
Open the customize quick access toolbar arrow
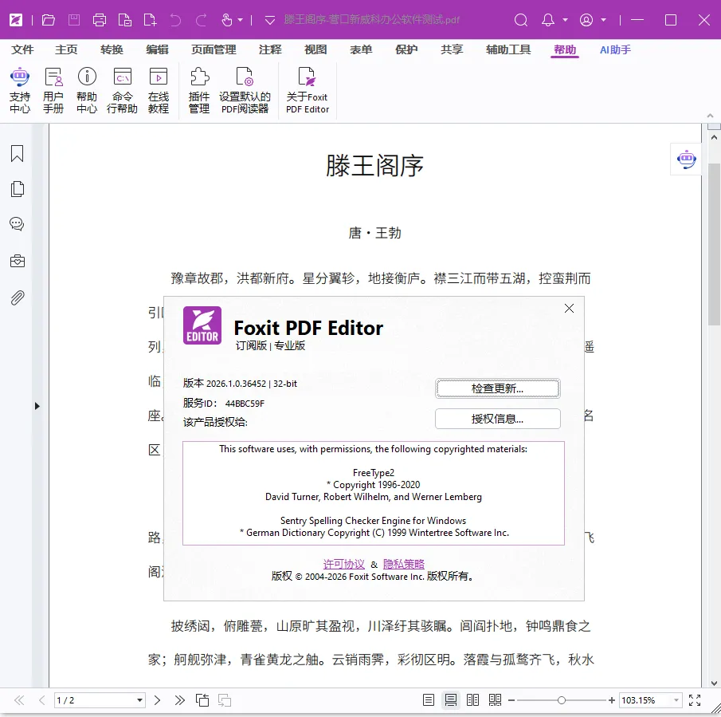[270, 20]
